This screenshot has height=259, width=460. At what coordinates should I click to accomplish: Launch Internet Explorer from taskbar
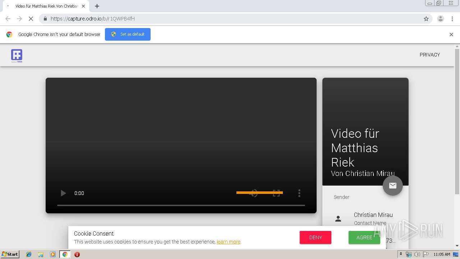click(29, 254)
